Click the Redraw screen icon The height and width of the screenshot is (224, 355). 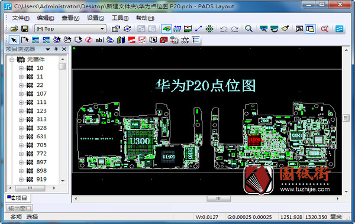pyautogui.click(x=274, y=29)
